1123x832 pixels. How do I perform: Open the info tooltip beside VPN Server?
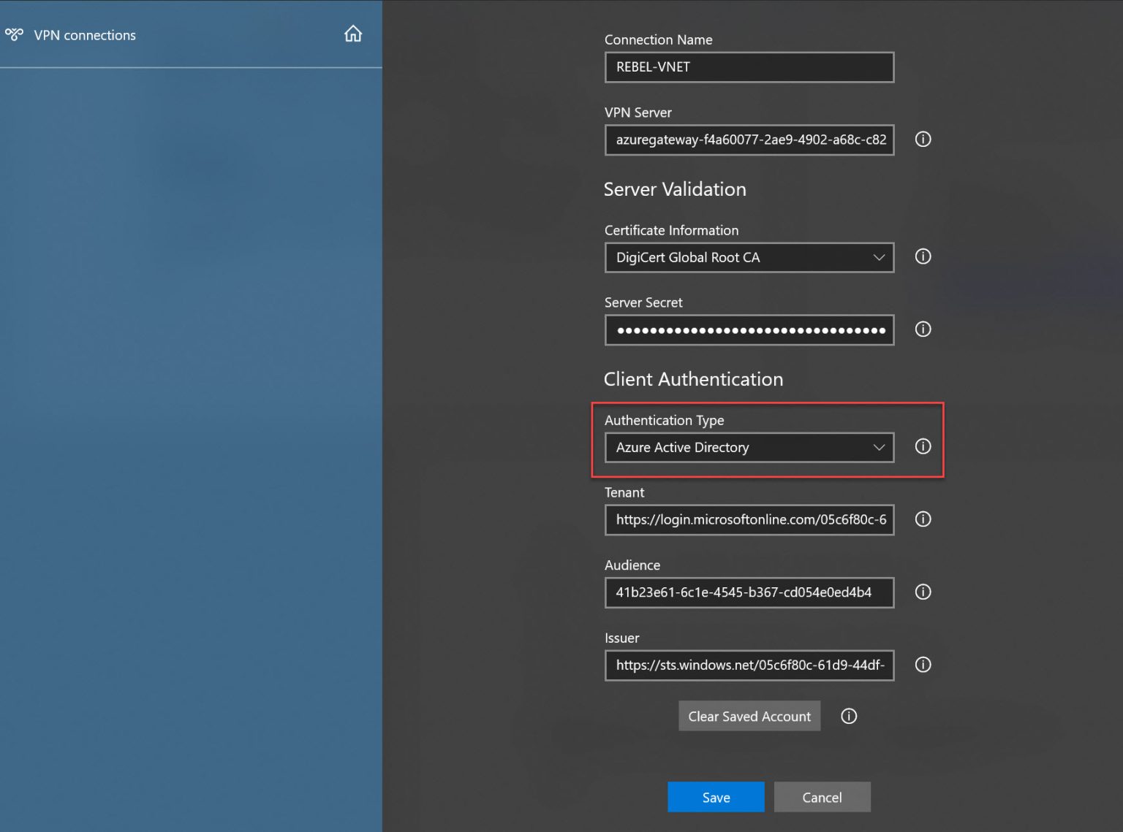923,139
